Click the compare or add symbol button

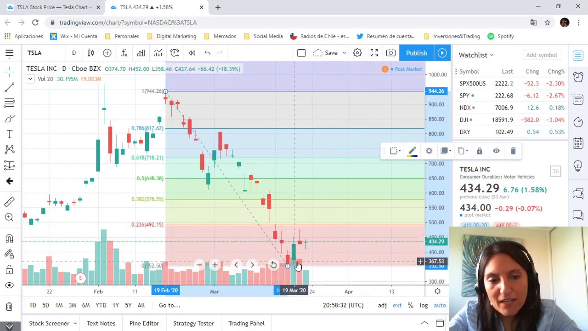(107, 53)
